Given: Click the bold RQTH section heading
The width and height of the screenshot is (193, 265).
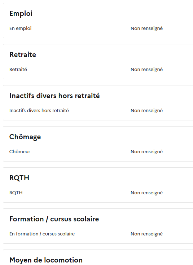Looking at the screenshot, I should (x=19, y=178).
